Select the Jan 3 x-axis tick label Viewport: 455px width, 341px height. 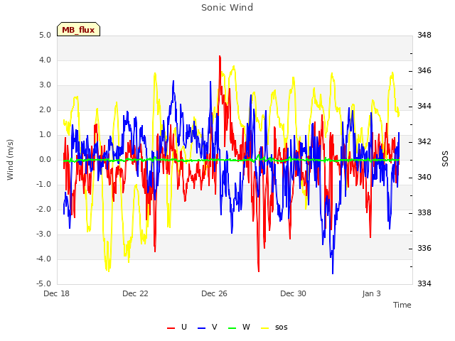[x=371, y=293]
